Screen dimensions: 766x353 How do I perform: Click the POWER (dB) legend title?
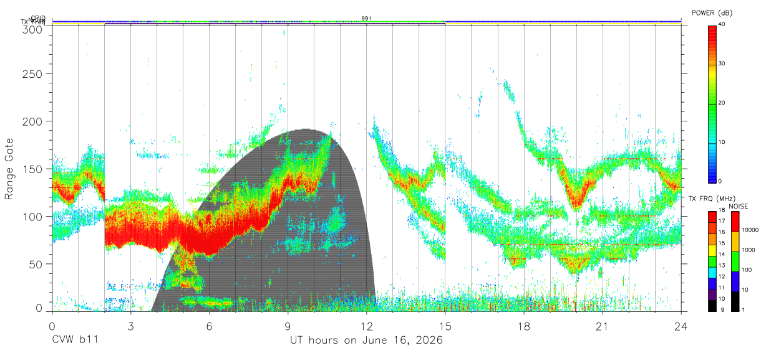point(712,13)
